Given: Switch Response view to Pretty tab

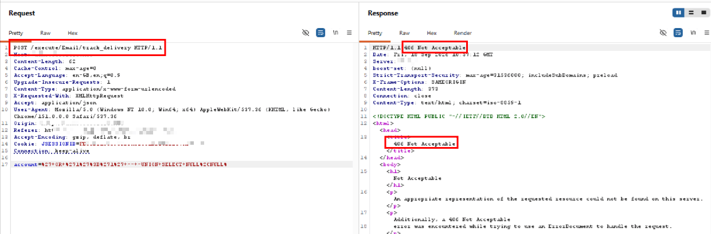Looking at the screenshot, I should tap(374, 33).
